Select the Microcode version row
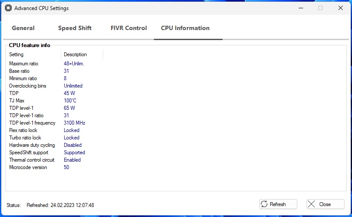The height and width of the screenshot is (217, 352). [28, 167]
